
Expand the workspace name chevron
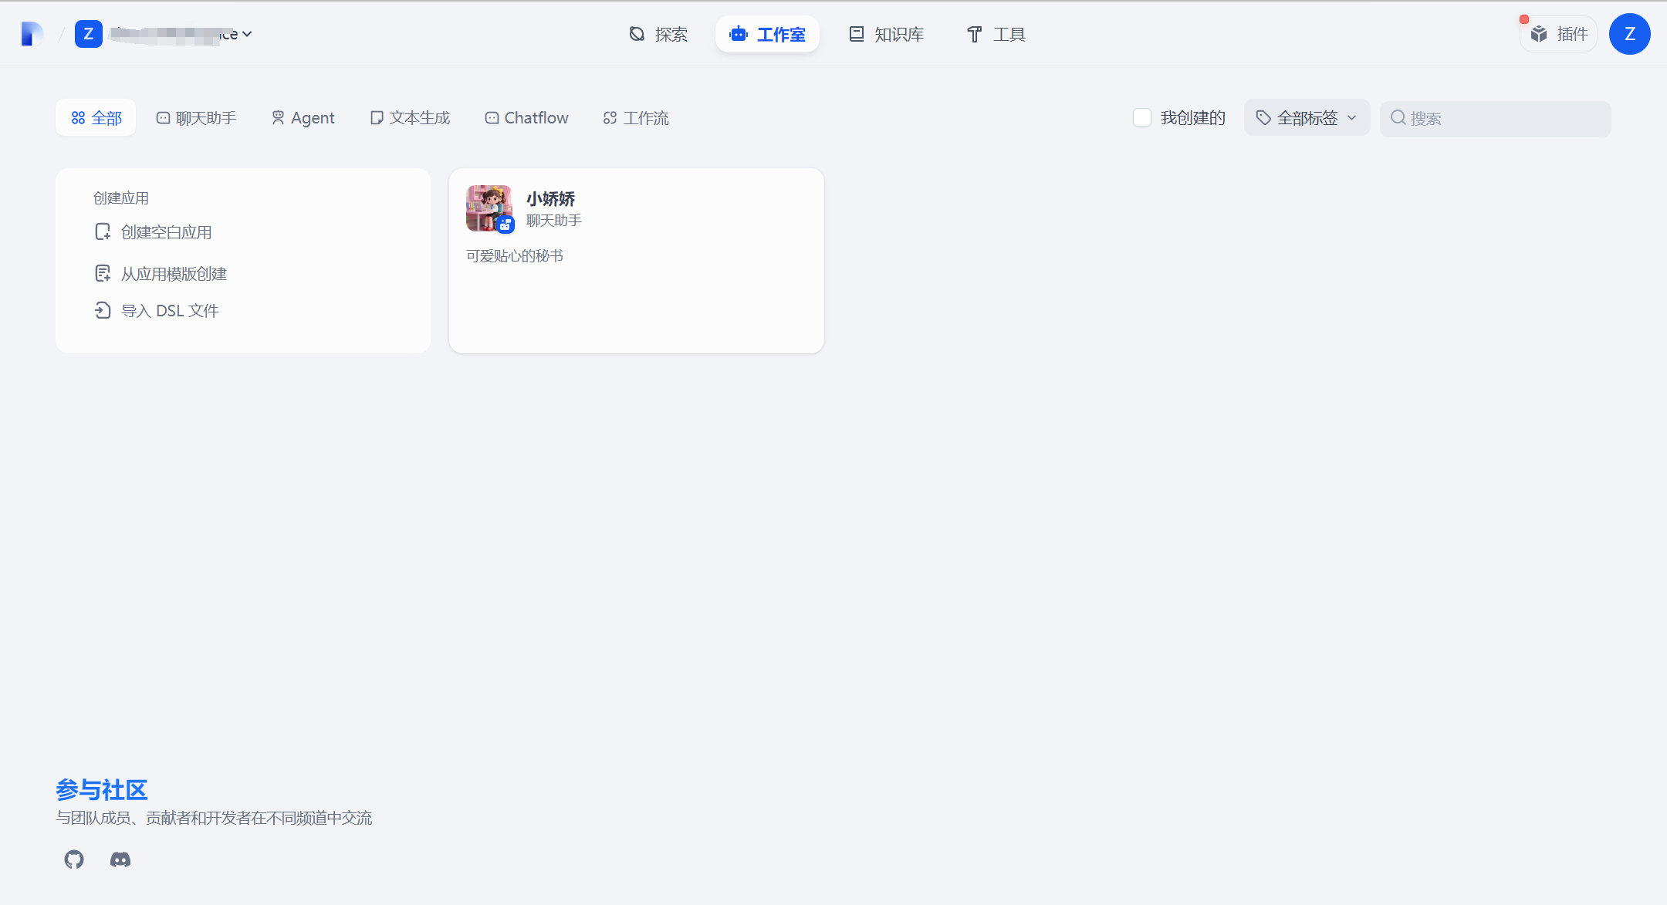tap(247, 34)
